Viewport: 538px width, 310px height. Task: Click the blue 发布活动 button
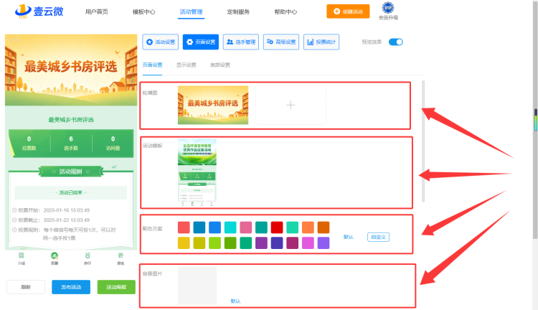pyautogui.click(x=71, y=287)
